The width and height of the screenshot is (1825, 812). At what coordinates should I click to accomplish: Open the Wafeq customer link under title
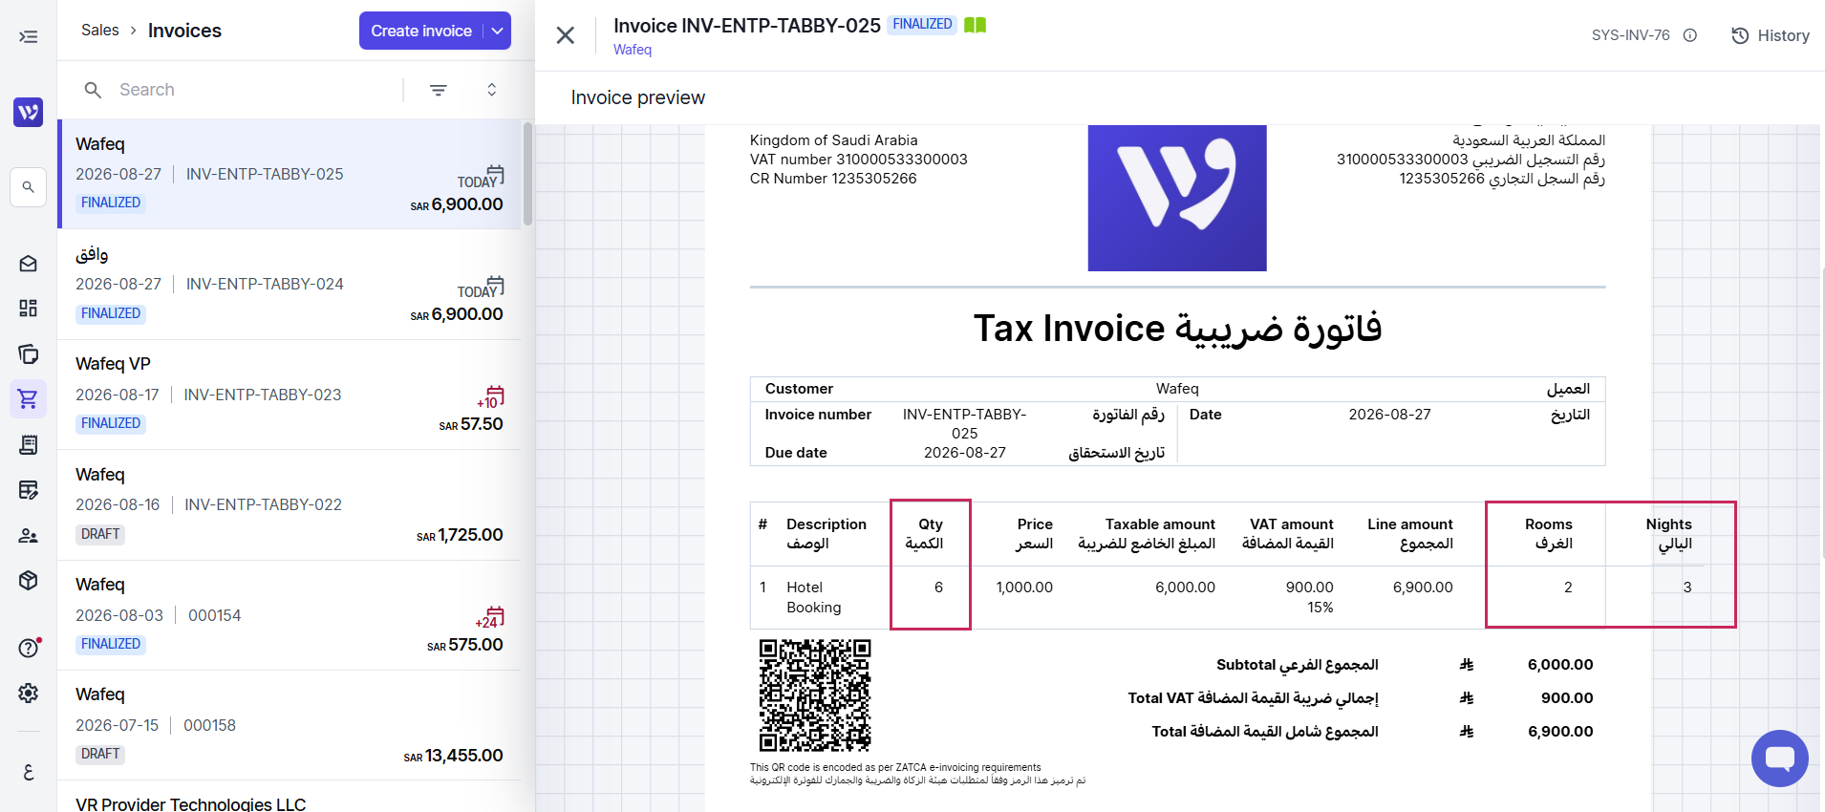click(633, 50)
